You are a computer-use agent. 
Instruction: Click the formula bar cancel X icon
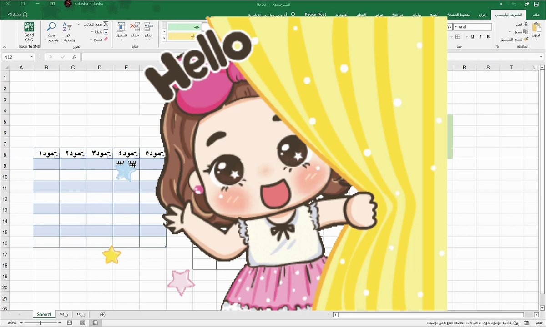[x=51, y=57]
